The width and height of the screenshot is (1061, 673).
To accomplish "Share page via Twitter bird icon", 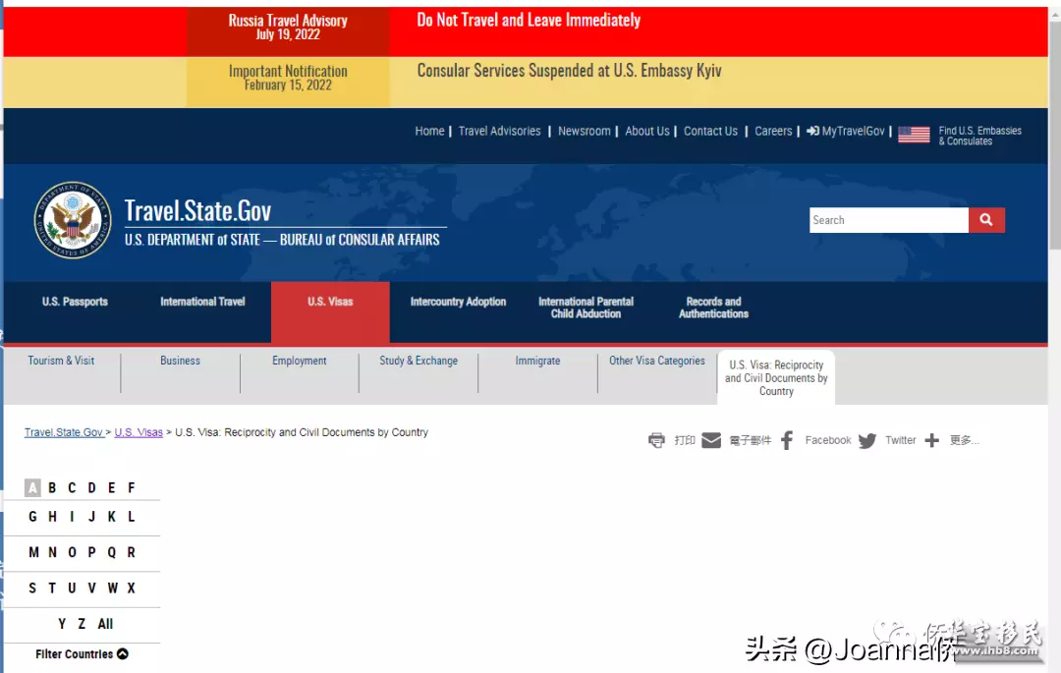I will pyautogui.click(x=866, y=441).
